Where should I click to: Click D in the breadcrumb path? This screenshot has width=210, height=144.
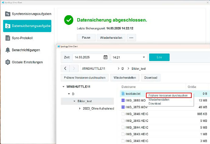123,69
